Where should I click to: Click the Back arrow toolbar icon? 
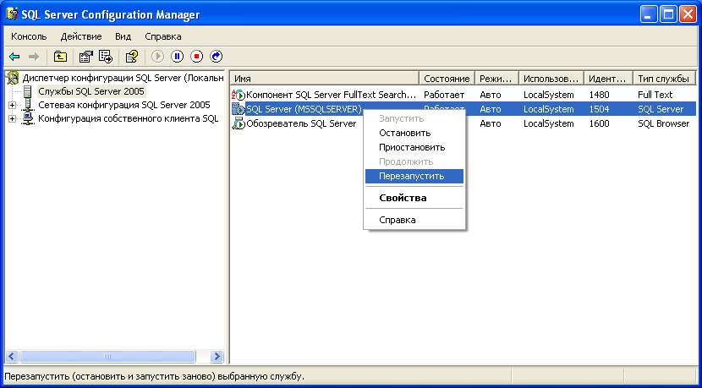14,57
